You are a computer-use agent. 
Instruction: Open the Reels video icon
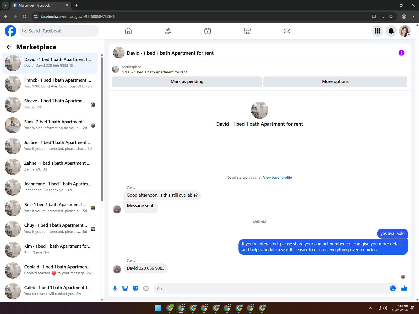point(208,31)
